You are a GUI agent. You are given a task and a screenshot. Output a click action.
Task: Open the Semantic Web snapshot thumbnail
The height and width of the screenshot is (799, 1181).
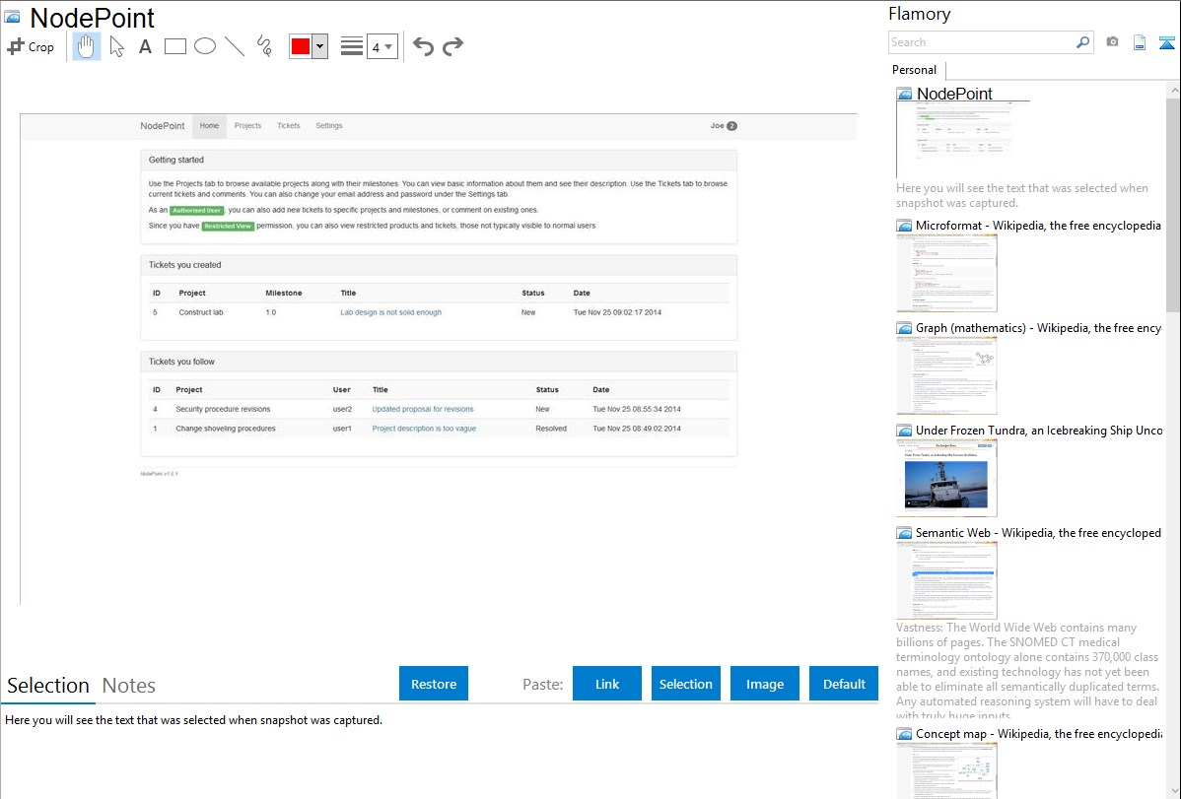click(x=947, y=580)
